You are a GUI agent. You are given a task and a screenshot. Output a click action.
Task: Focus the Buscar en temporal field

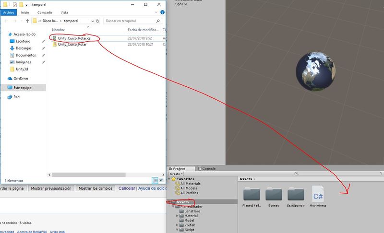130,21
